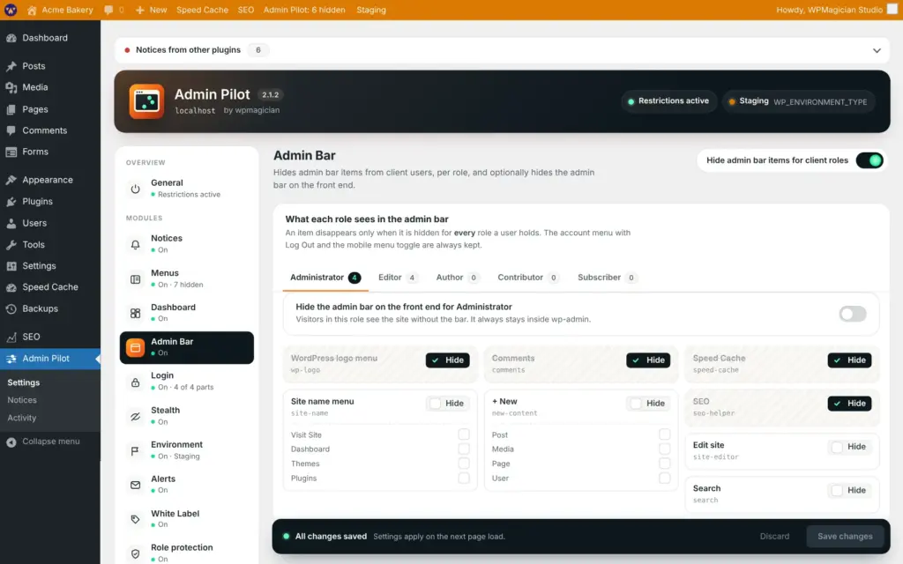Image resolution: width=903 pixels, height=564 pixels.
Task: Click the Role protection shield icon
Action: tap(135, 553)
